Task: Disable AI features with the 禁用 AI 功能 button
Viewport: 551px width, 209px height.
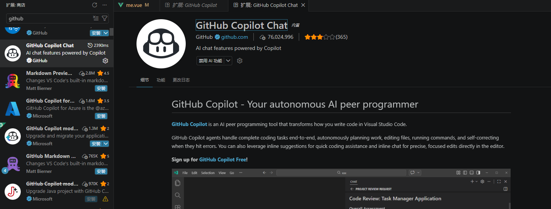Action: coord(210,61)
